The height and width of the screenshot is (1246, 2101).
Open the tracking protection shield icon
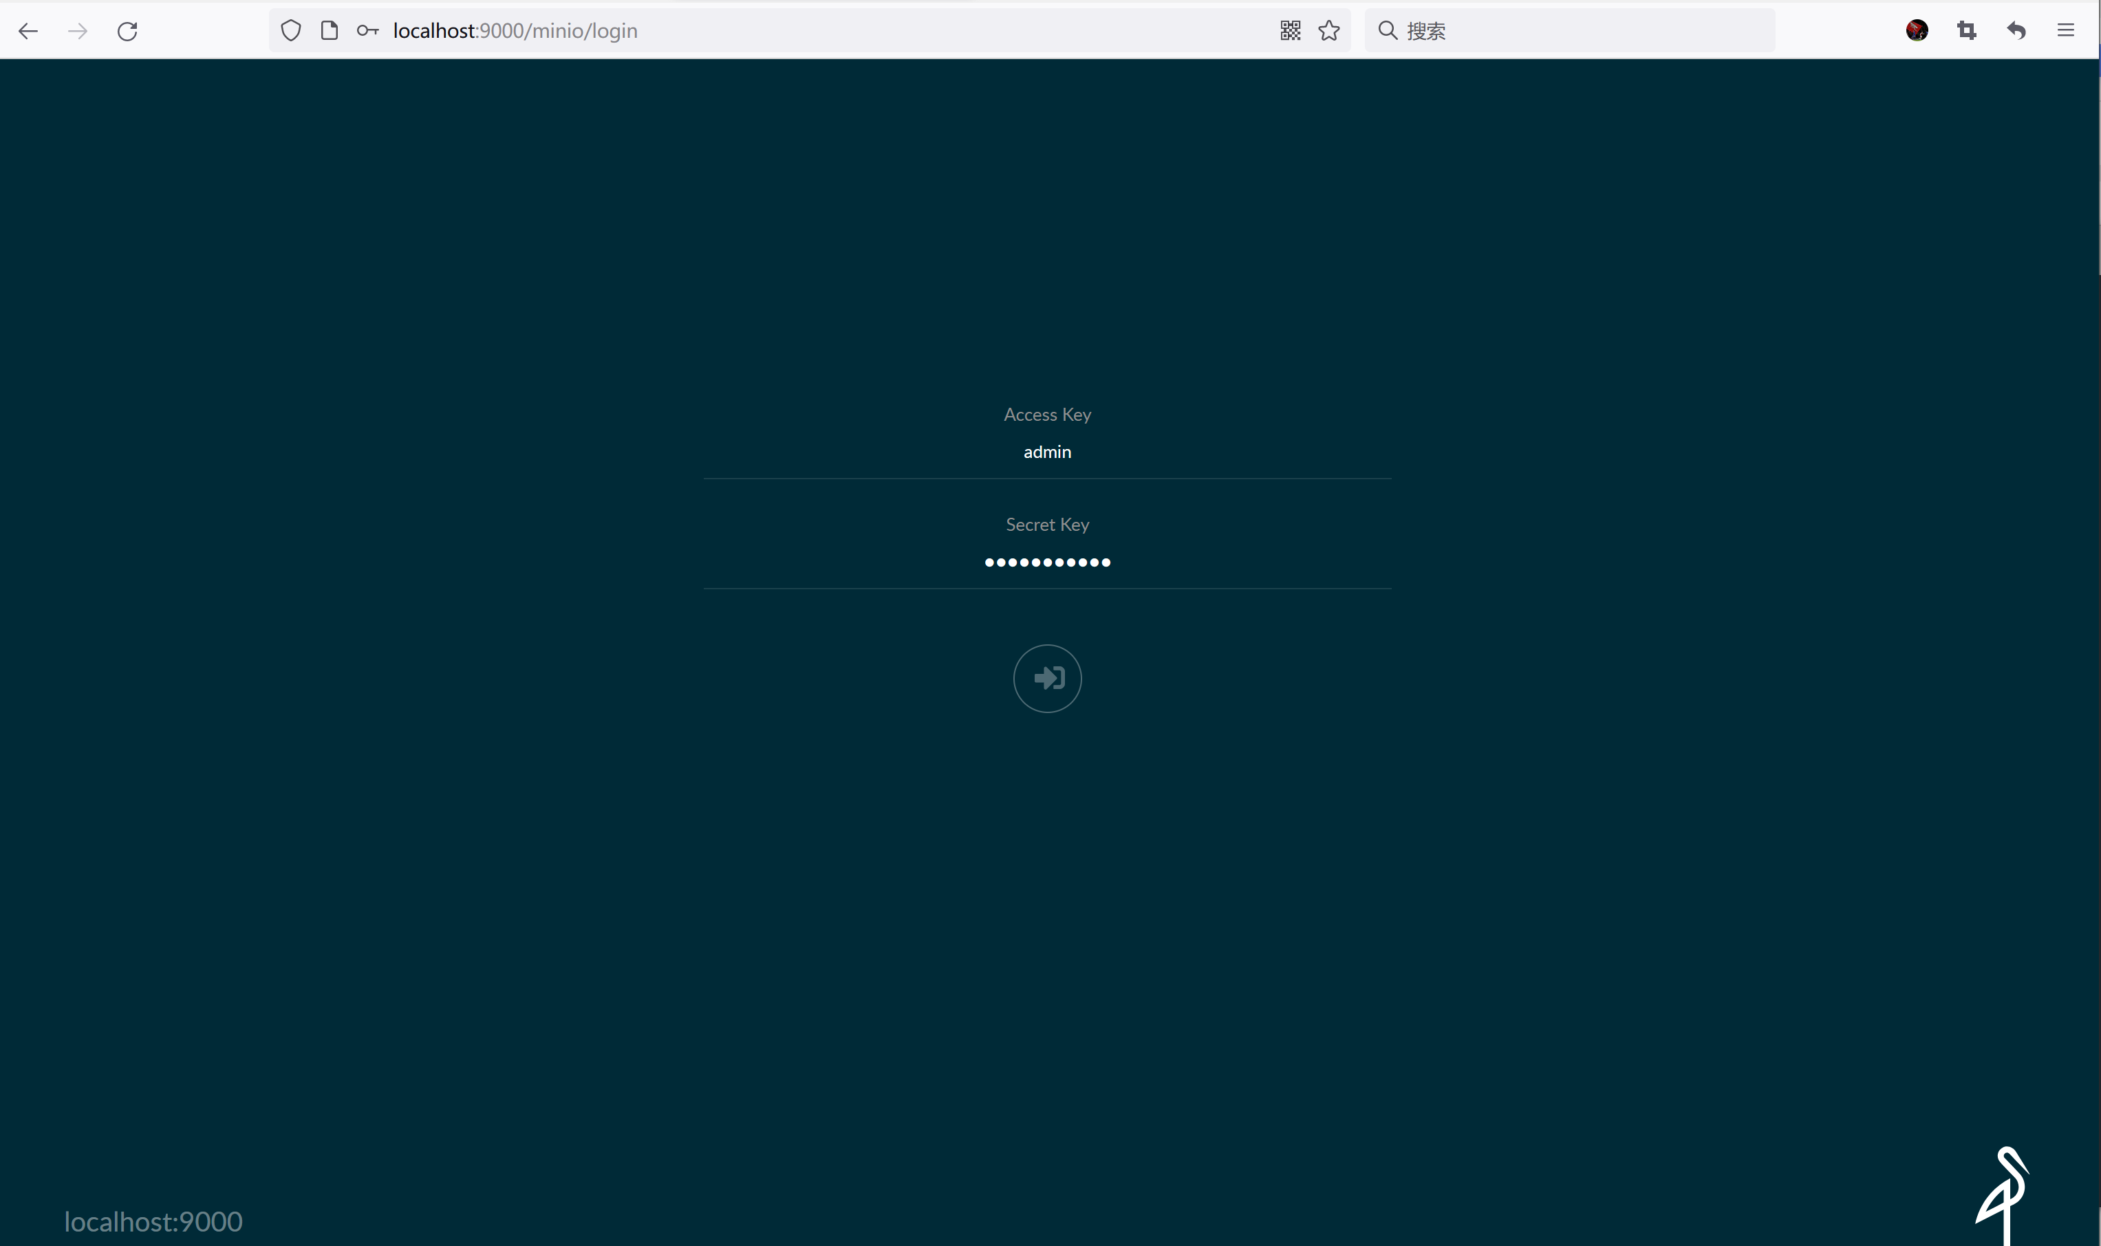tap(290, 31)
